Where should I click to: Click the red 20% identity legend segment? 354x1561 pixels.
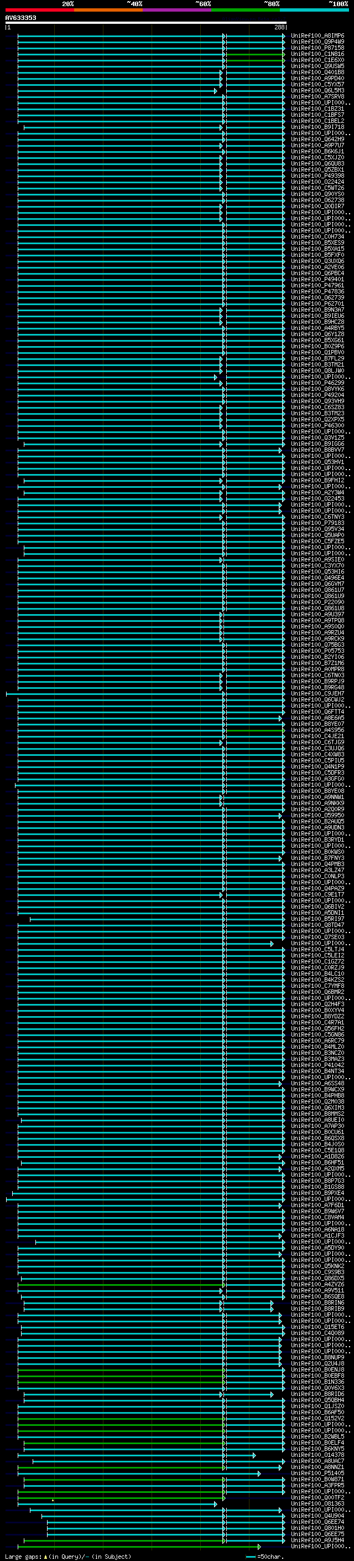pos(40,10)
